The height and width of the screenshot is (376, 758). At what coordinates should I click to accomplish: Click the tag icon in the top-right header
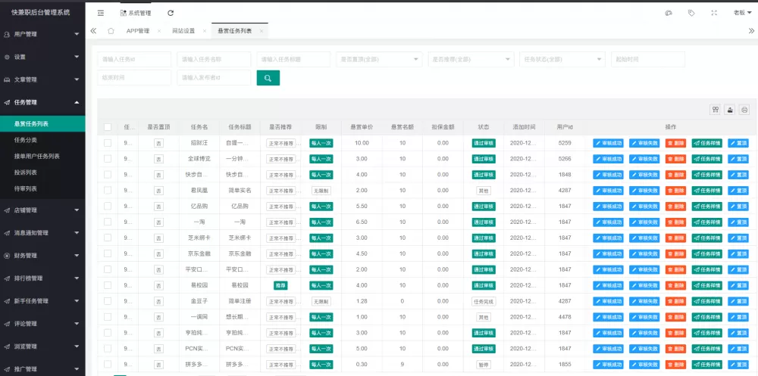(691, 13)
